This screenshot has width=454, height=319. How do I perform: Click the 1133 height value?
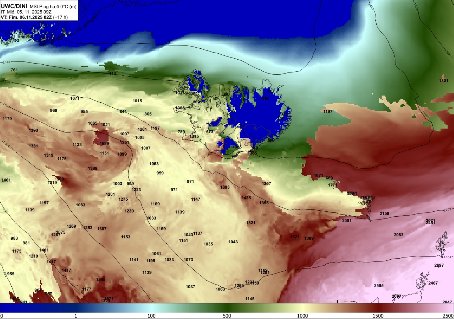coord(77,145)
